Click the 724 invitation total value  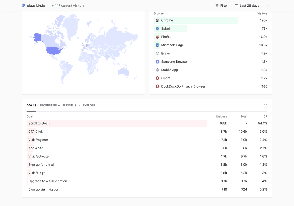pyautogui.click(x=244, y=189)
